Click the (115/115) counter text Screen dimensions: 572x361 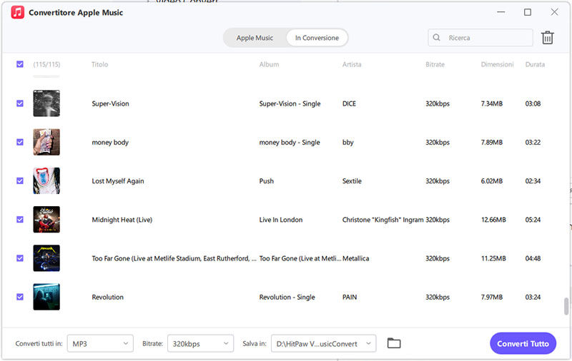click(x=46, y=64)
